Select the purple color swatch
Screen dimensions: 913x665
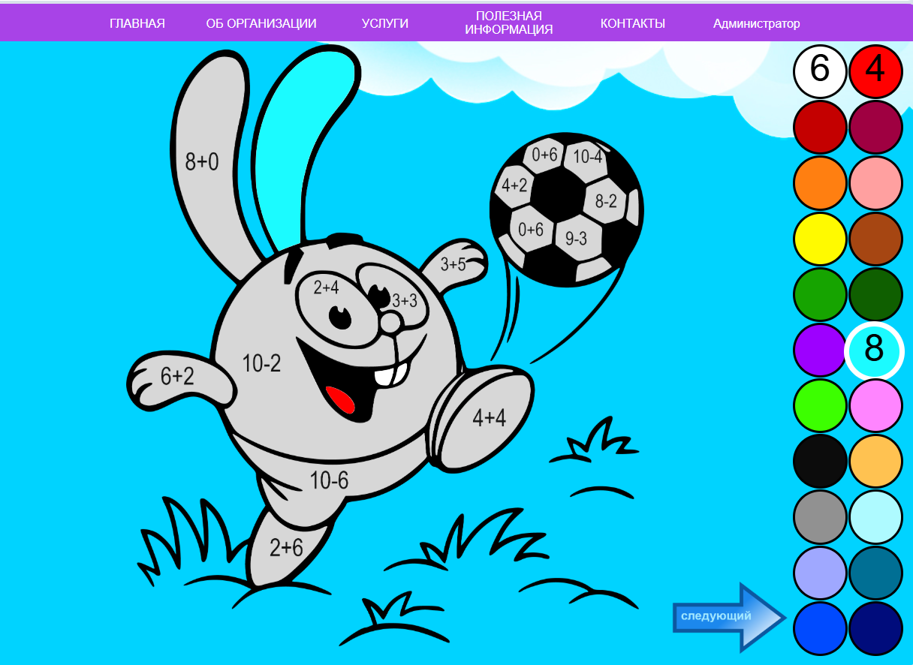point(819,351)
